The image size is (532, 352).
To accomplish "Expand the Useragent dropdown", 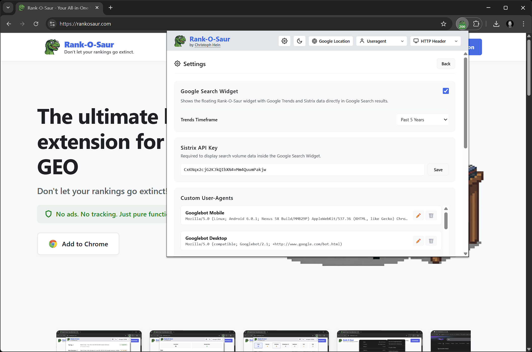I will (x=382, y=41).
